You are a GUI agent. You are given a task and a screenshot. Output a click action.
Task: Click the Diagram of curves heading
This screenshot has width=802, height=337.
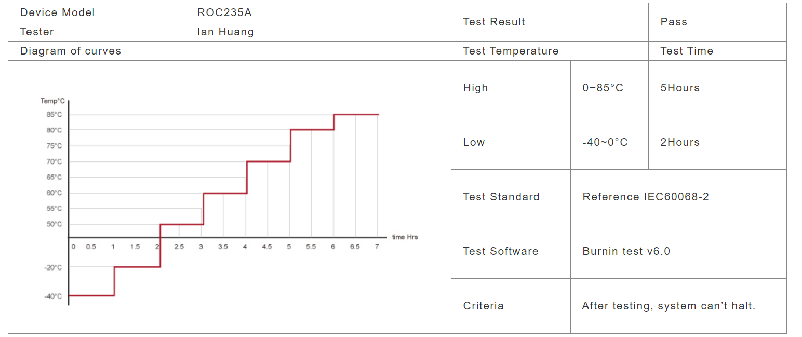click(x=71, y=51)
